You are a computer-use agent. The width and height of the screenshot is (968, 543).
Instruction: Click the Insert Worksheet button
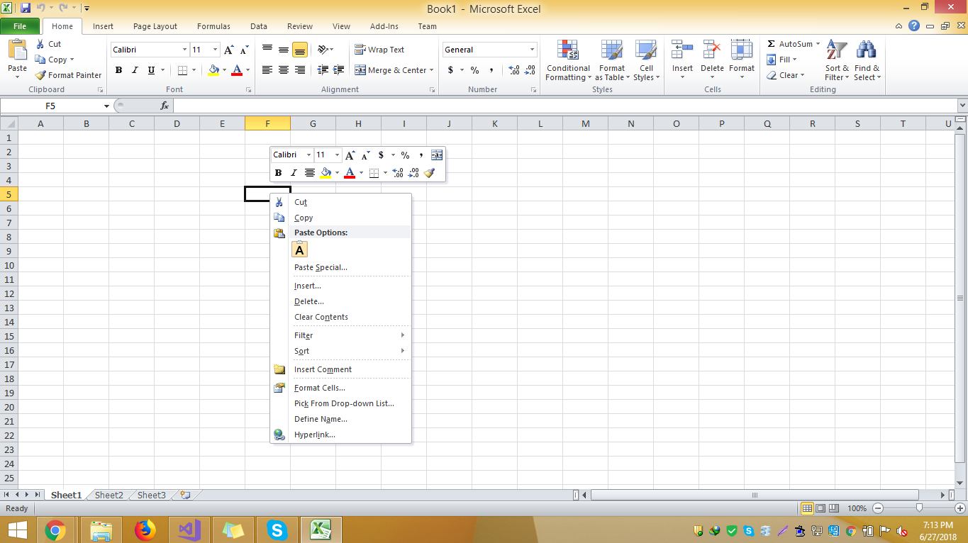coord(184,495)
